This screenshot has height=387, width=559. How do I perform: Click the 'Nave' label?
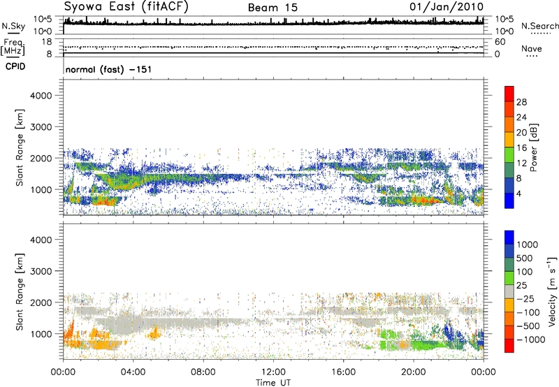pos(532,48)
